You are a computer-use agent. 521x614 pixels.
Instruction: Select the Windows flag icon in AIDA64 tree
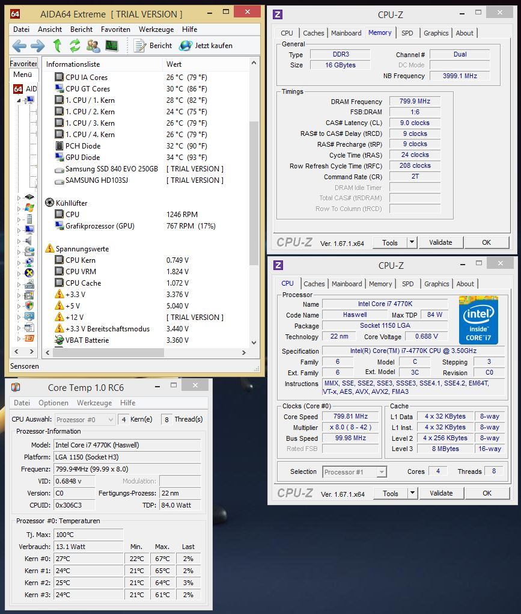tap(29, 207)
